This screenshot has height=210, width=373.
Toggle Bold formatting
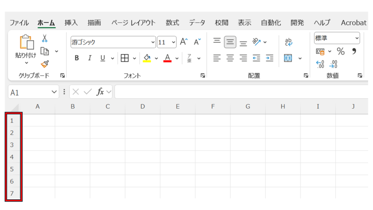(76, 58)
